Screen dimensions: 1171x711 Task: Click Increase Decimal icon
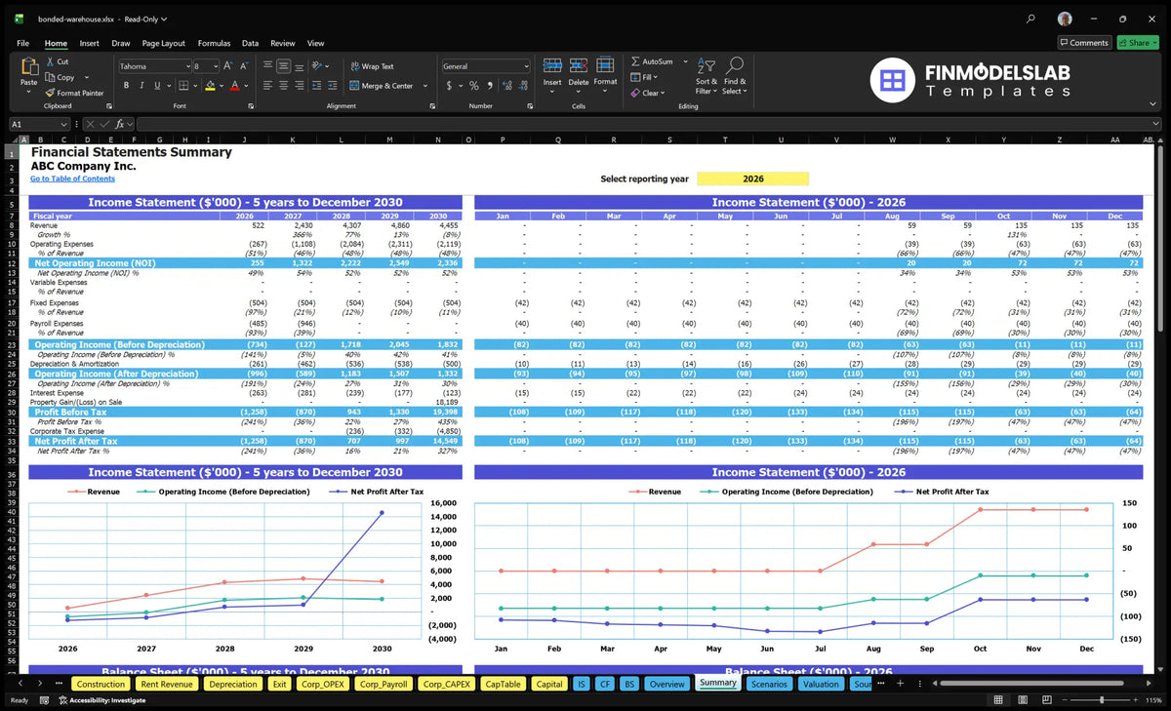click(x=507, y=86)
